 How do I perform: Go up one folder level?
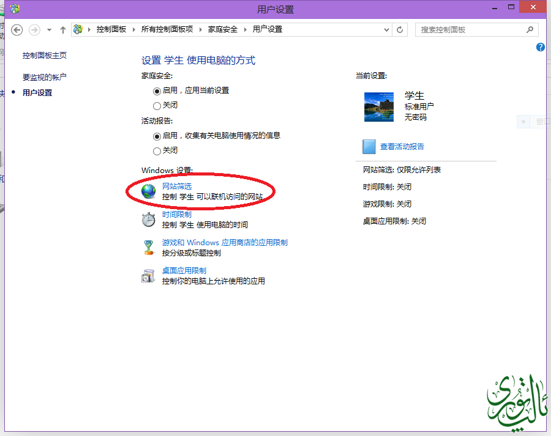coord(63,30)
